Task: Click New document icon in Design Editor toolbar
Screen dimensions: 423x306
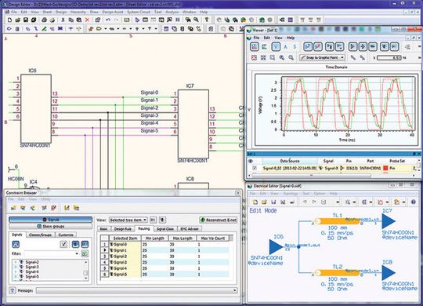Action: click(x=9, y=20)
